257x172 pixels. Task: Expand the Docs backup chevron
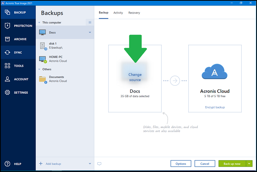coord(90,32)
